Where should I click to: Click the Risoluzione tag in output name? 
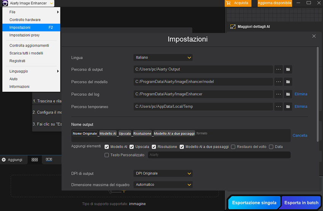[x=142, y=133]
